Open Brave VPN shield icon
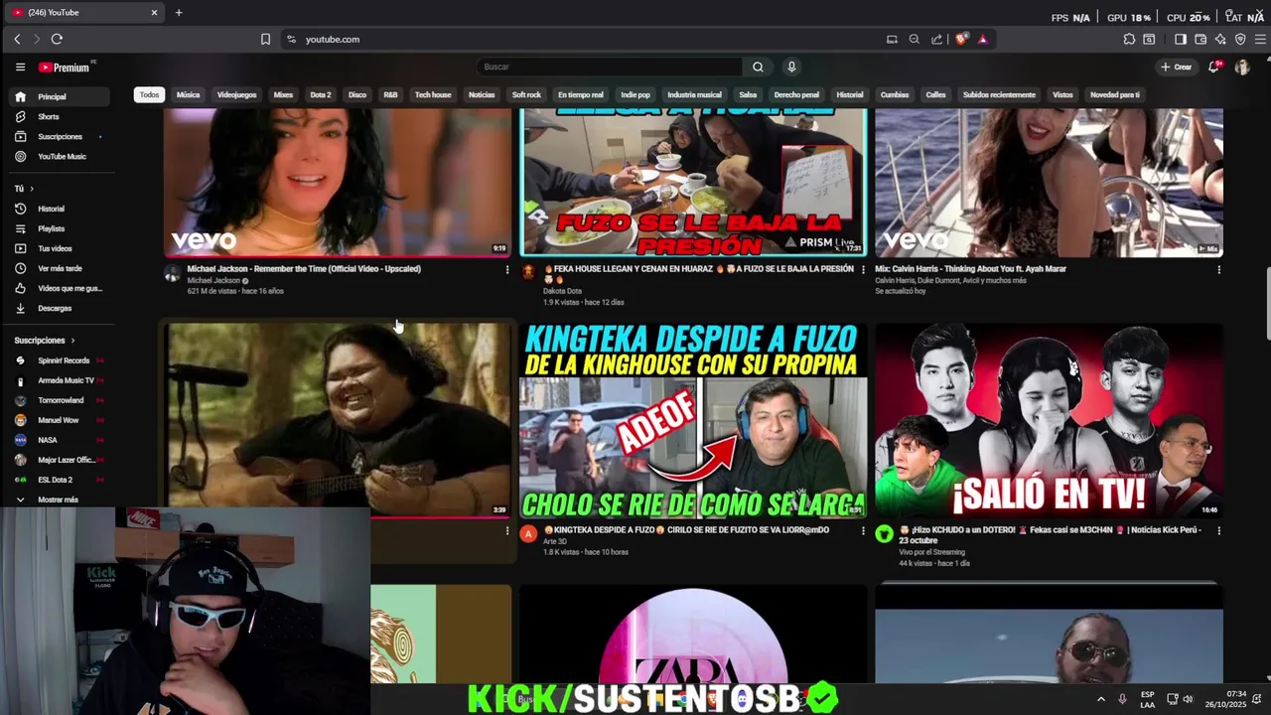Viewport: 1271px width, 715px height. coord(1240,39)
